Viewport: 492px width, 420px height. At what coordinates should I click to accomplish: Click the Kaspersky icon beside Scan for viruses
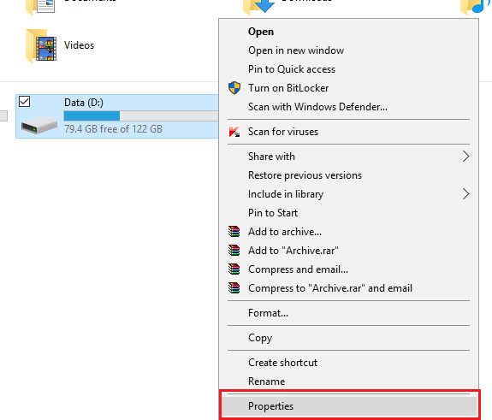point(234,132)
